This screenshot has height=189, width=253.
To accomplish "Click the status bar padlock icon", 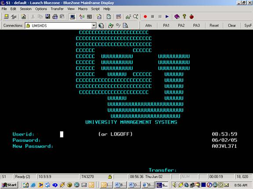I will point(110,177).
